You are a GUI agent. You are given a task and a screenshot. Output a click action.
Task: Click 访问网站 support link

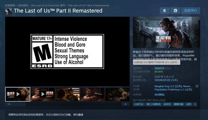[x=159, y=95]
